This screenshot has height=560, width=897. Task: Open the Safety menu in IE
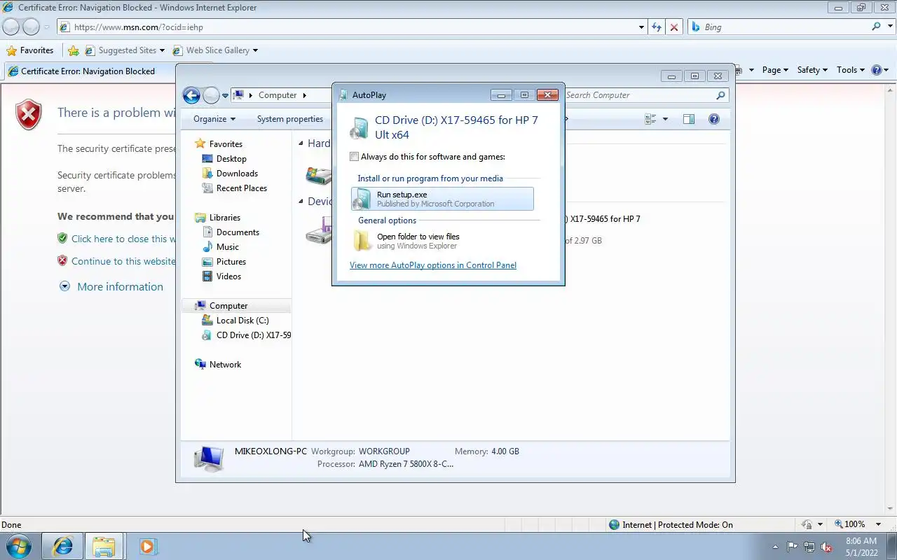[812, 70]
